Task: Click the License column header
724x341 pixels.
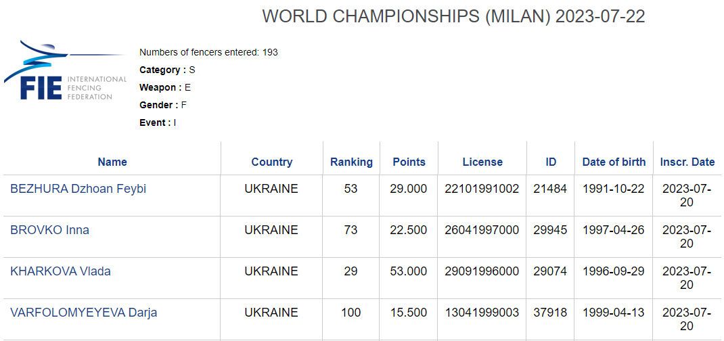Action: 482,162
